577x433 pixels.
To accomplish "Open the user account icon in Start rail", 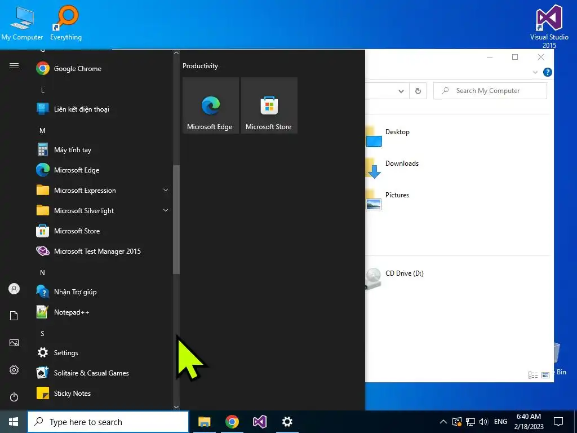I will click(14, 289).
